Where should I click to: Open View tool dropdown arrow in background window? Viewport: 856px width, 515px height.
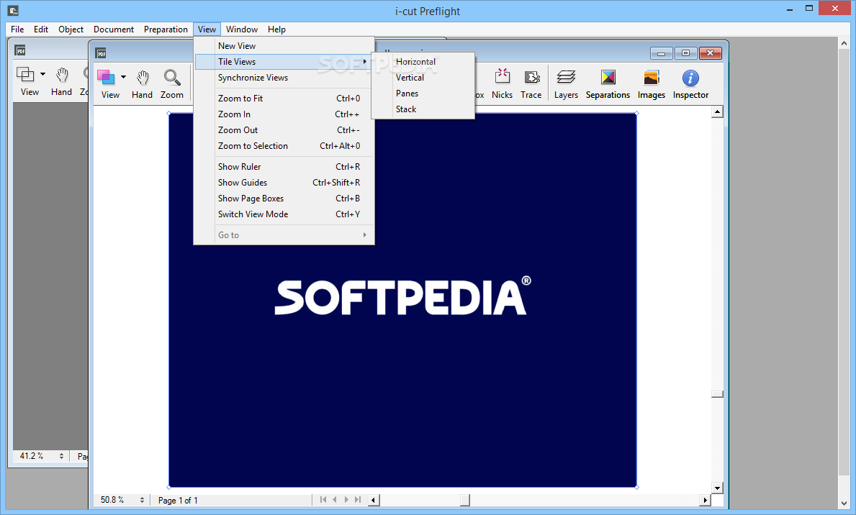(42, 73)
